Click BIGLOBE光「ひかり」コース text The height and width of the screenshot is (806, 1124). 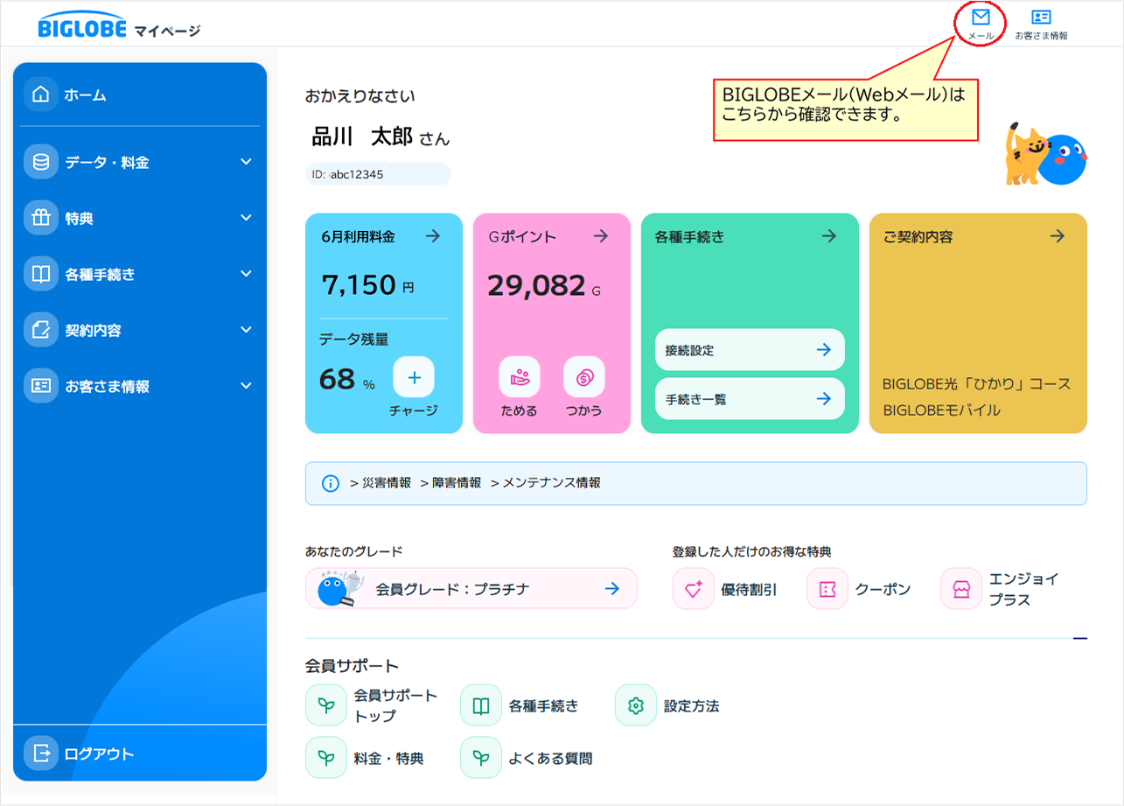tap(977, 384)
